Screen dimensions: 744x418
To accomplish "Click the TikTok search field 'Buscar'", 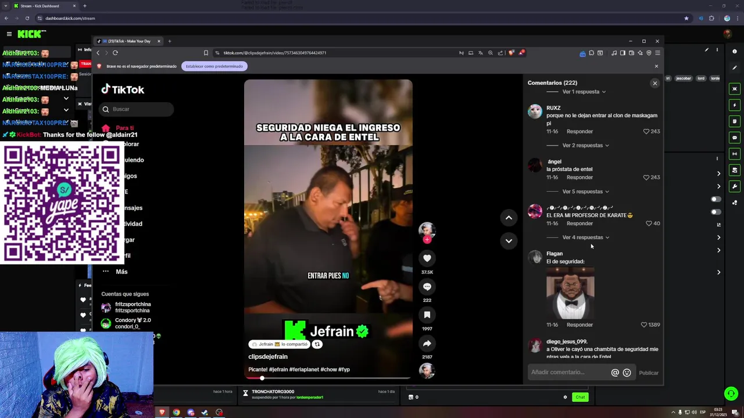I will pyautogui.click(x=137, y=109).
